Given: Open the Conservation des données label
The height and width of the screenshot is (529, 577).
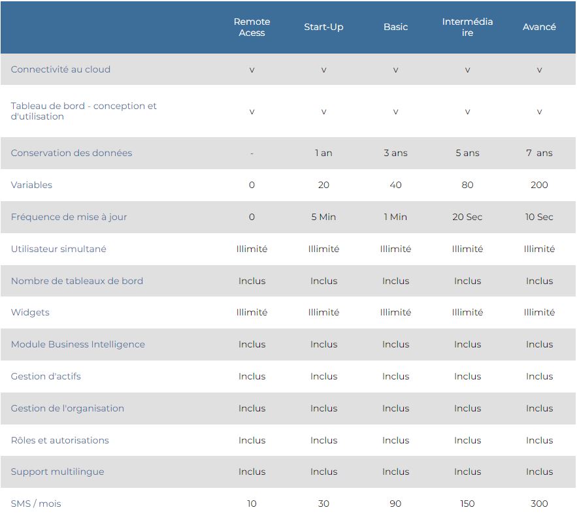Looking at the screenshot, I should pos(71,153).
